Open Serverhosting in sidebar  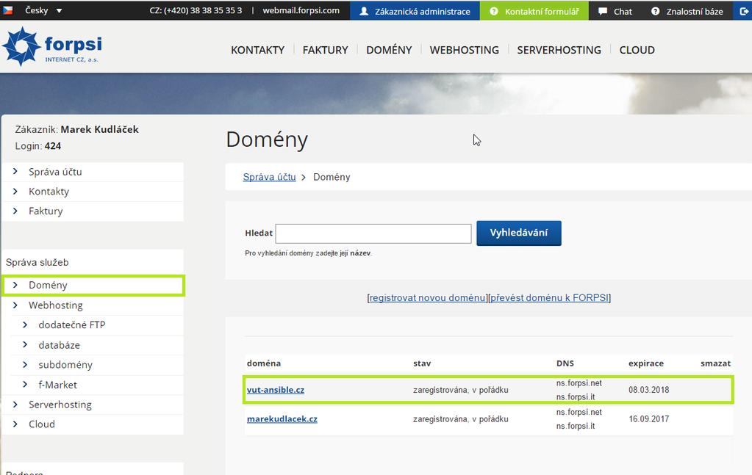(x=60, y=405)
